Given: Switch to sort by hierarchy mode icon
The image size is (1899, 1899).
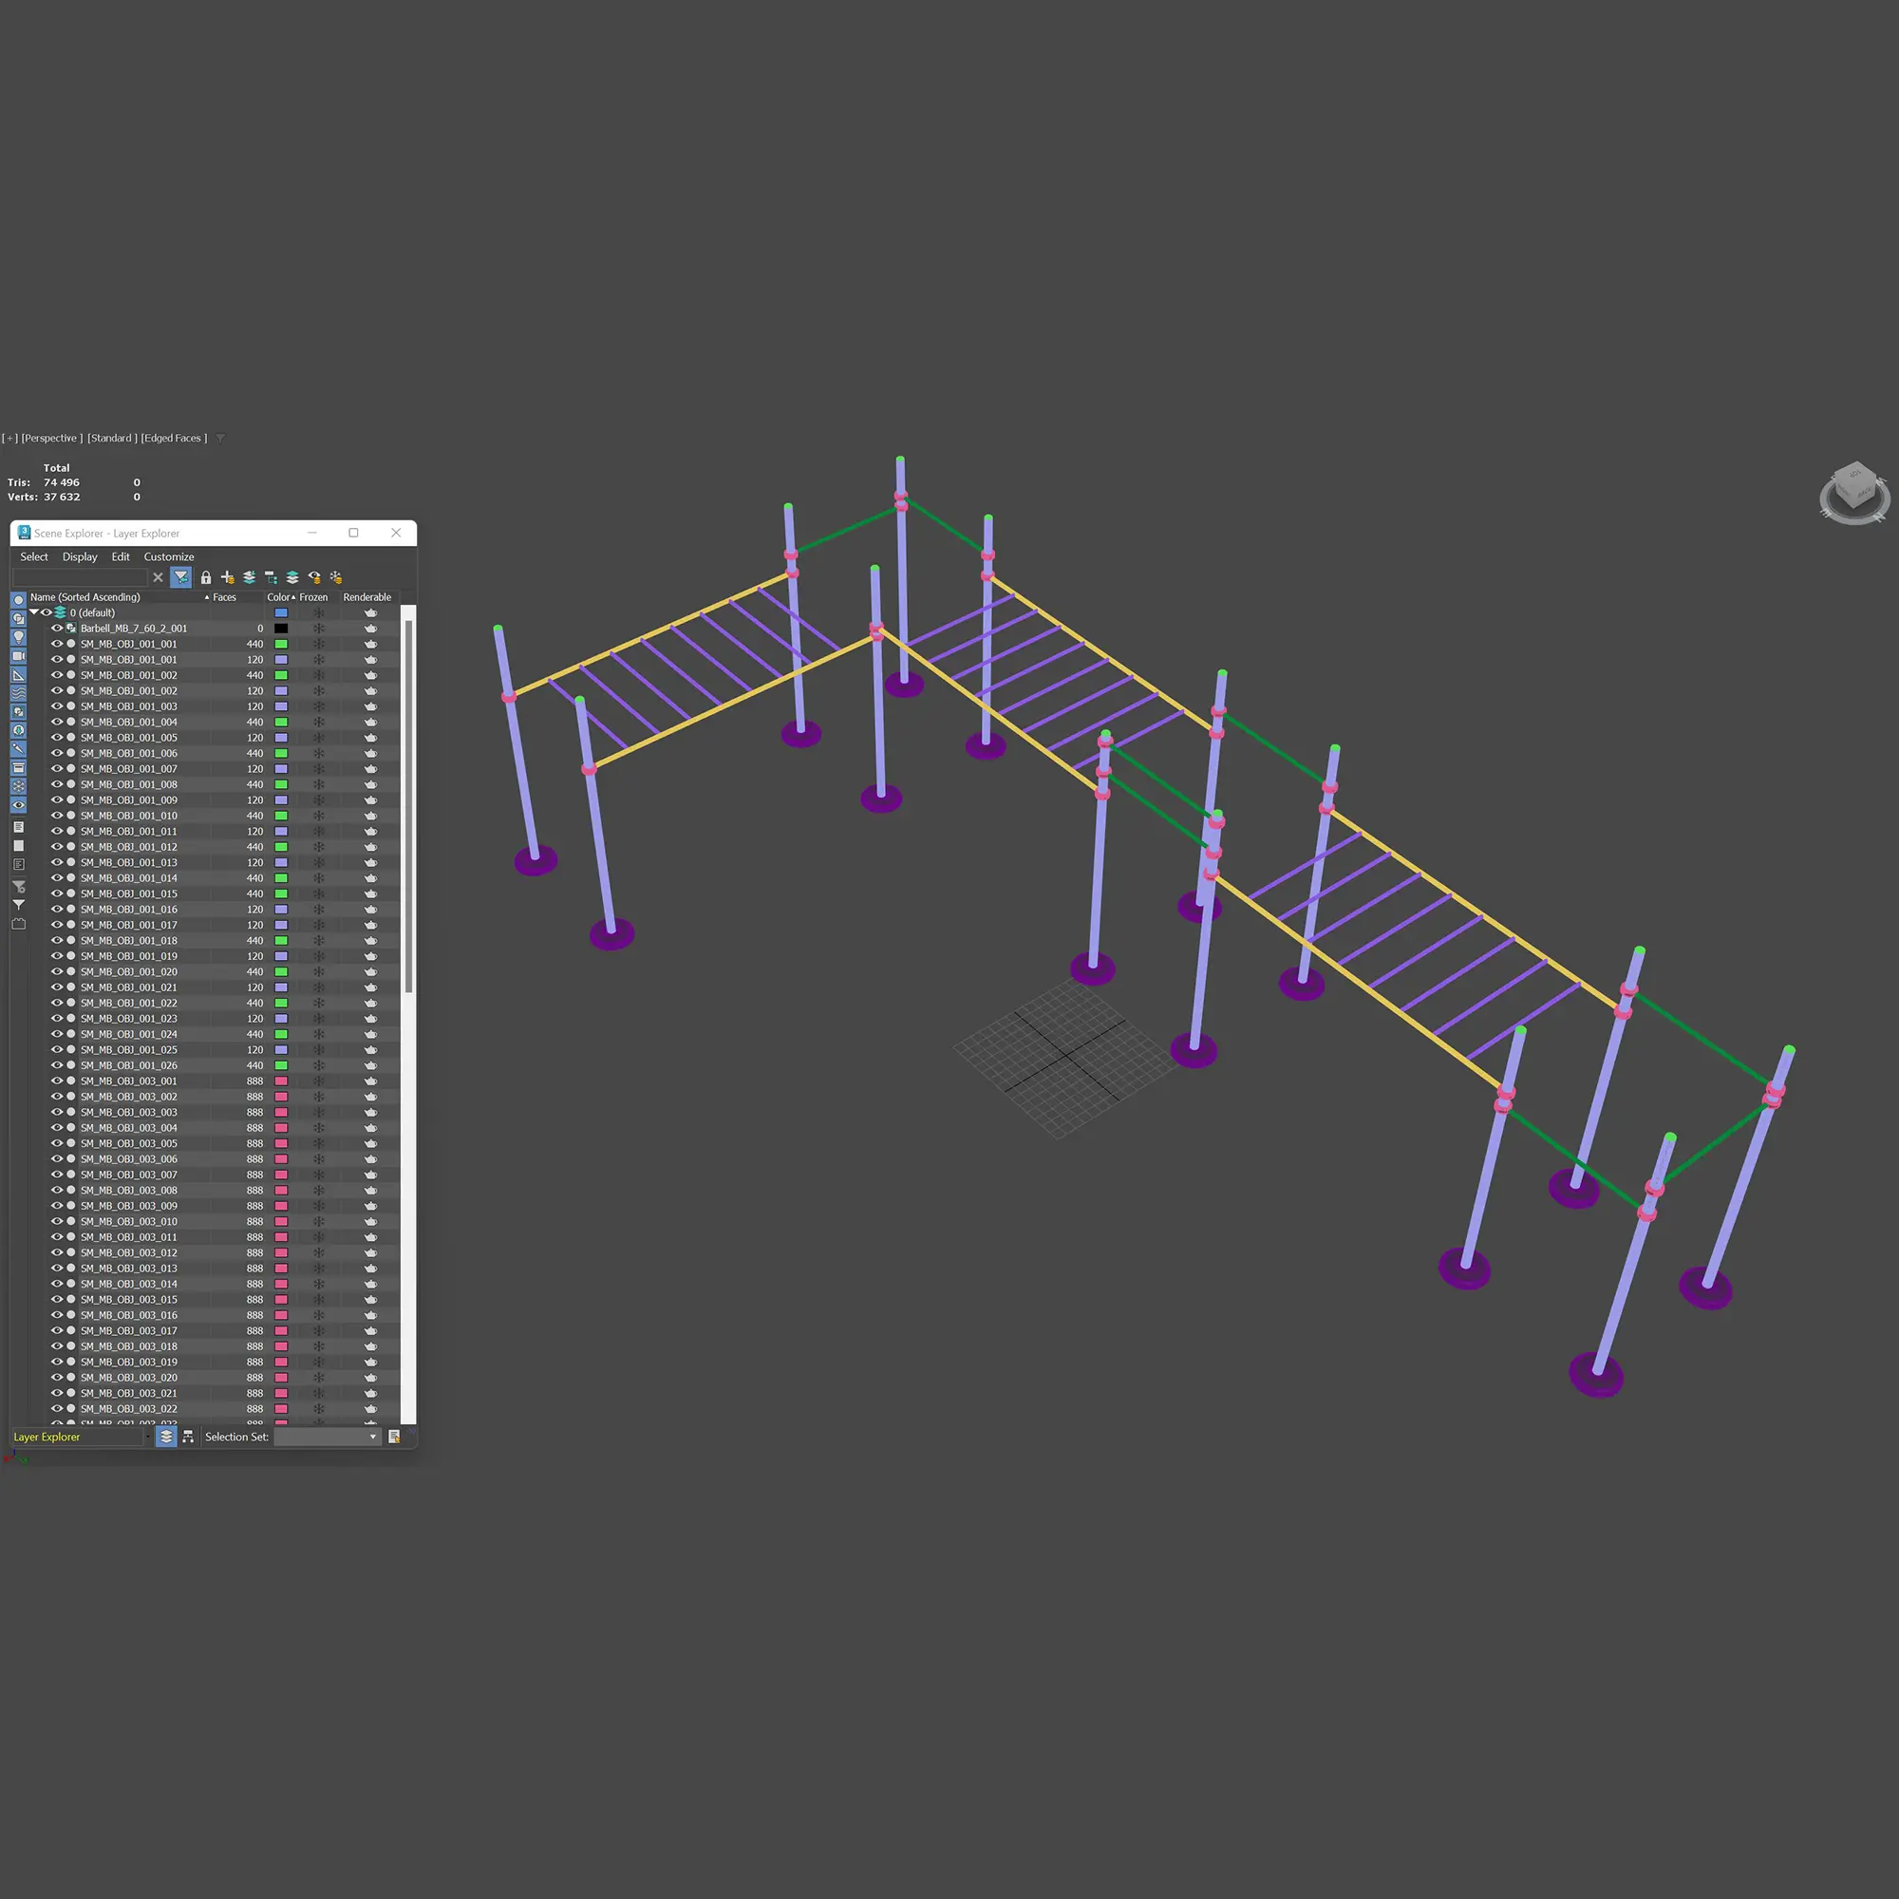Looking at the screenshot, I should tap(188, 1436).
